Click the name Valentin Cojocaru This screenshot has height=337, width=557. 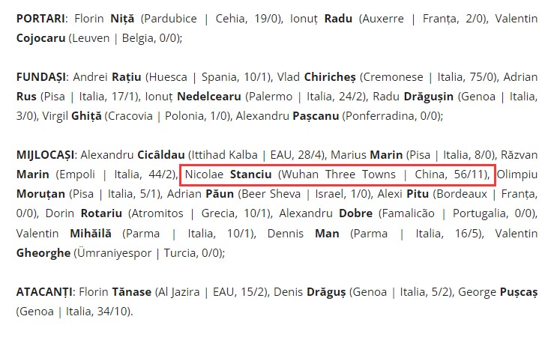point(277,28)
